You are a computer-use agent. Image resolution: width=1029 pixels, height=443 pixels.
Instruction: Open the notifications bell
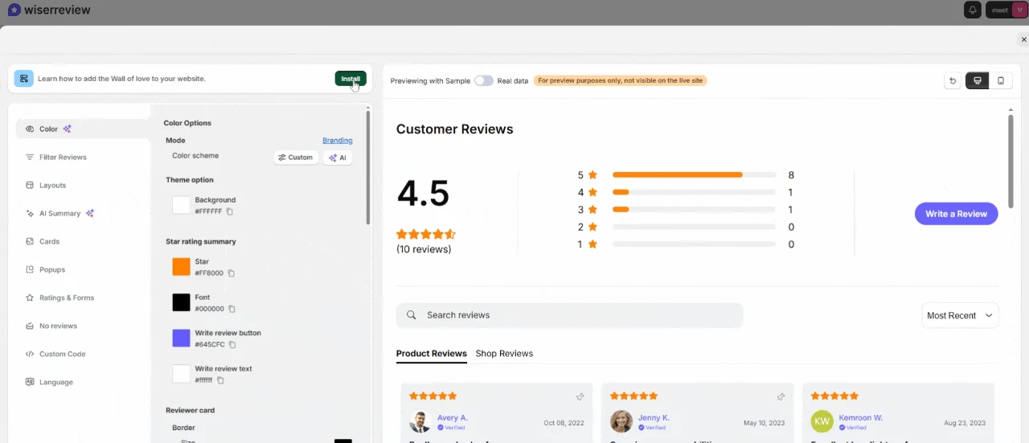coord(973,10)
